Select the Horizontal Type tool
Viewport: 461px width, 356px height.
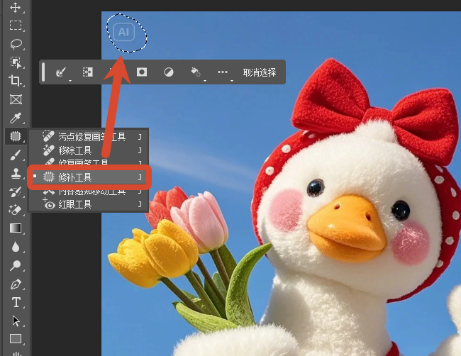point(16,302)
